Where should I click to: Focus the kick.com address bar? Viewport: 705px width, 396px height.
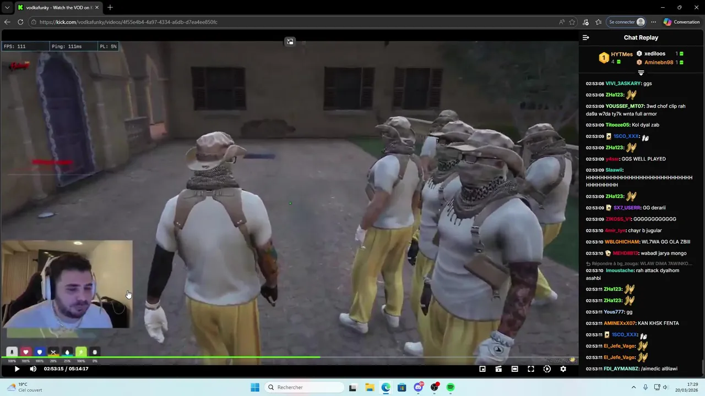click(x=297, y=22)
